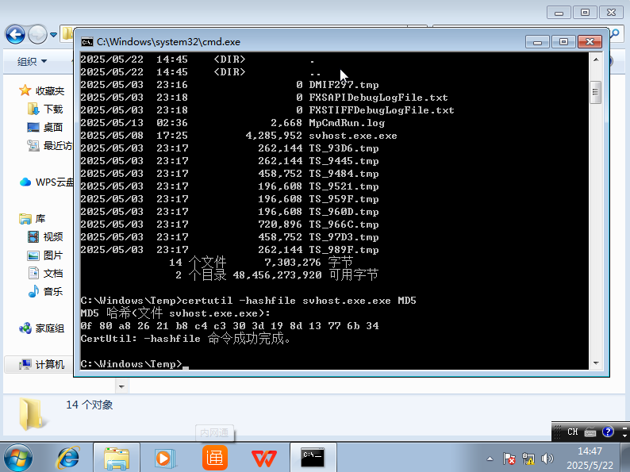Go forward in the Explorer window
The image size is (630, 472).
(x=37, y=35)
